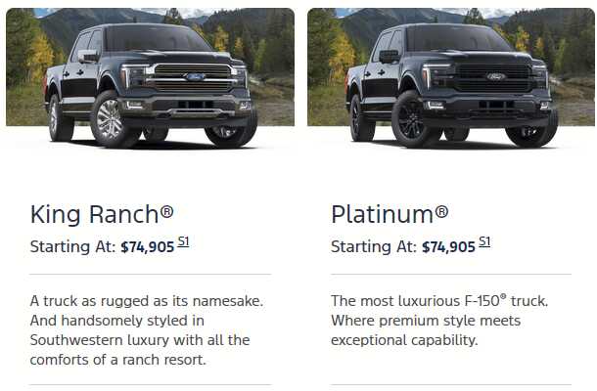
Task: Click the King Ranch truck's left headlight
Action: coord(134,75)
